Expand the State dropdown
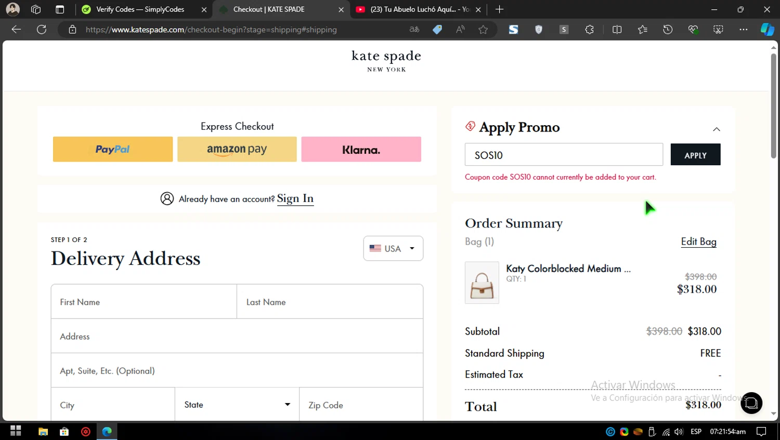This screenshot has width=780, height=440. click(237, 405)
